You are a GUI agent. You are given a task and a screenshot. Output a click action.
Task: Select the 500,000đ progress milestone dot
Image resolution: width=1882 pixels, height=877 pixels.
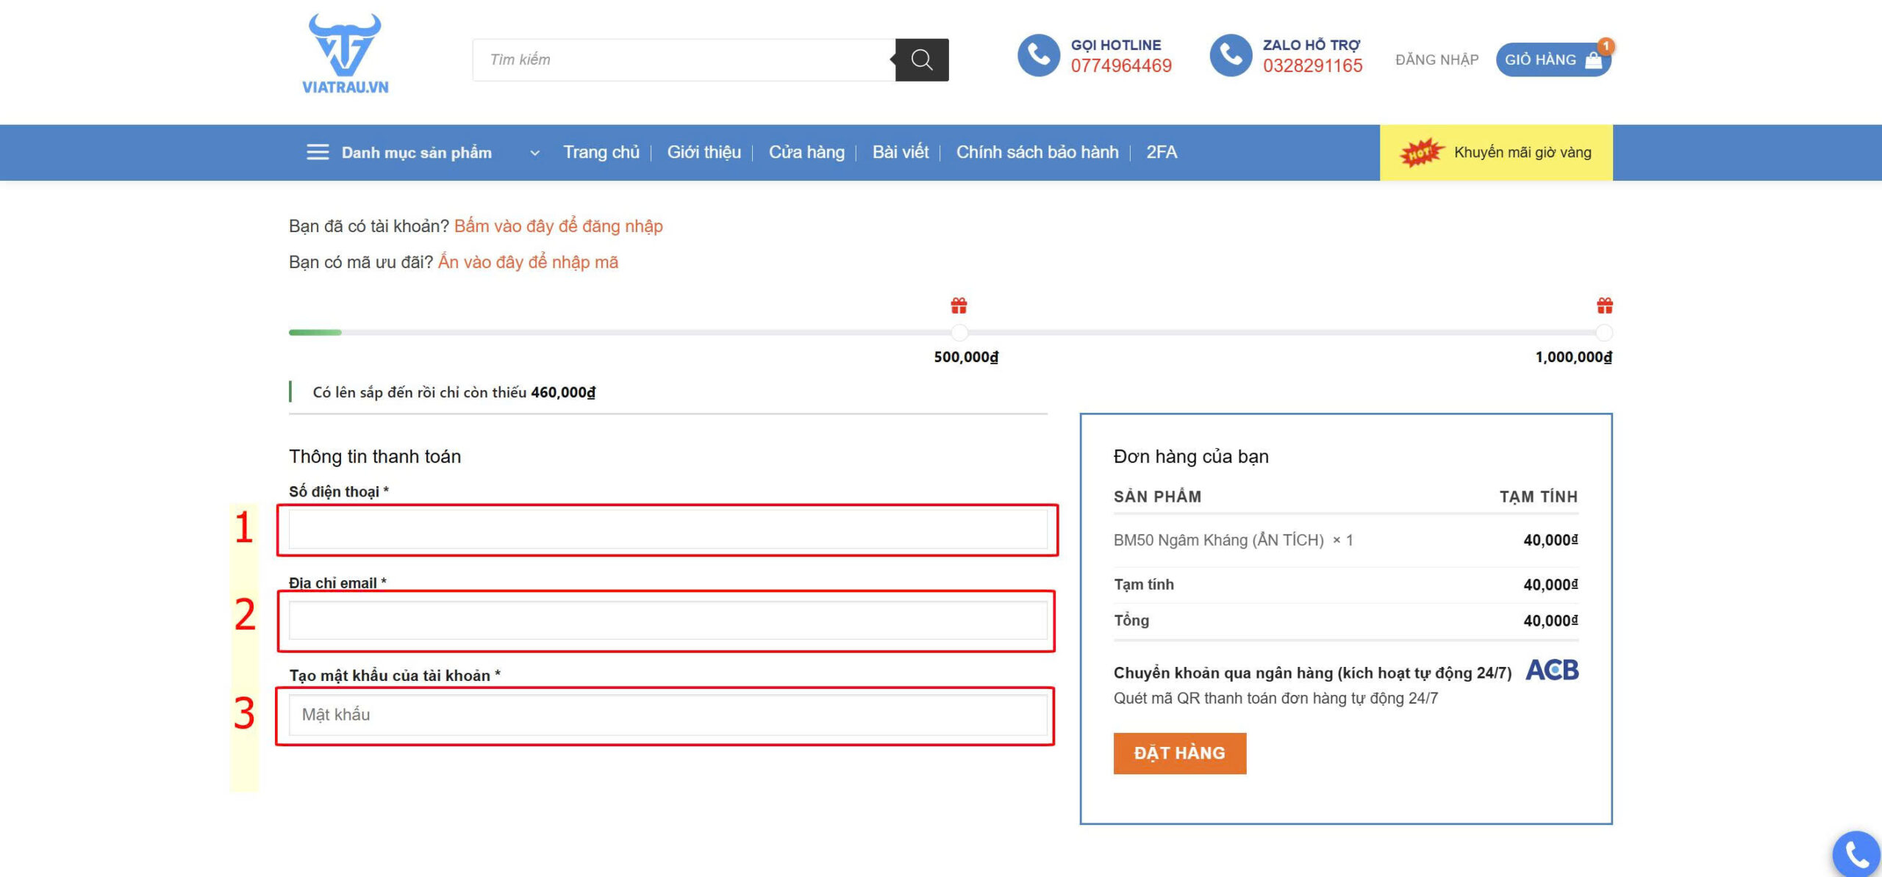click(x=959, y=333)
